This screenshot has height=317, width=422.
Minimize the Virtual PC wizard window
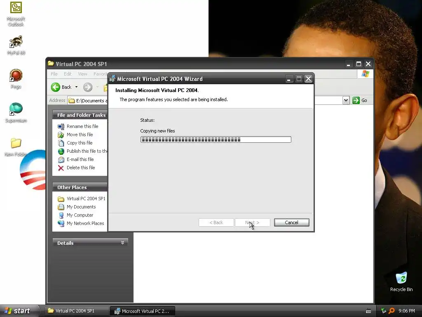click(288, 79)
